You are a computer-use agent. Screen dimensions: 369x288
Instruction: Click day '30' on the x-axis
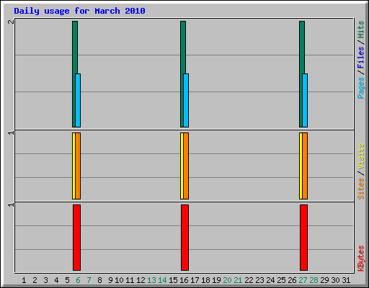point(335,280)
